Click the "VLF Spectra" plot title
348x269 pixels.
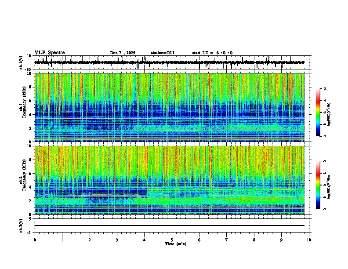tap(50, 53)
